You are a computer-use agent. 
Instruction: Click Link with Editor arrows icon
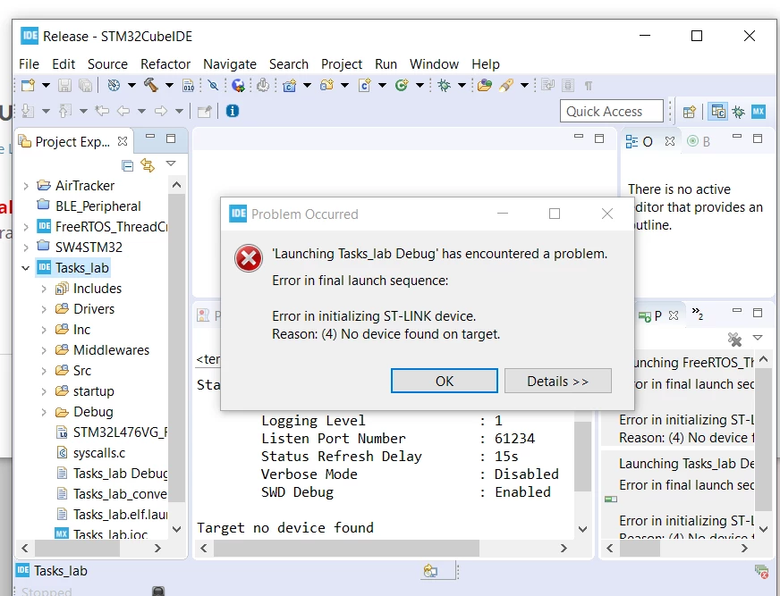[x=148, y=164]
